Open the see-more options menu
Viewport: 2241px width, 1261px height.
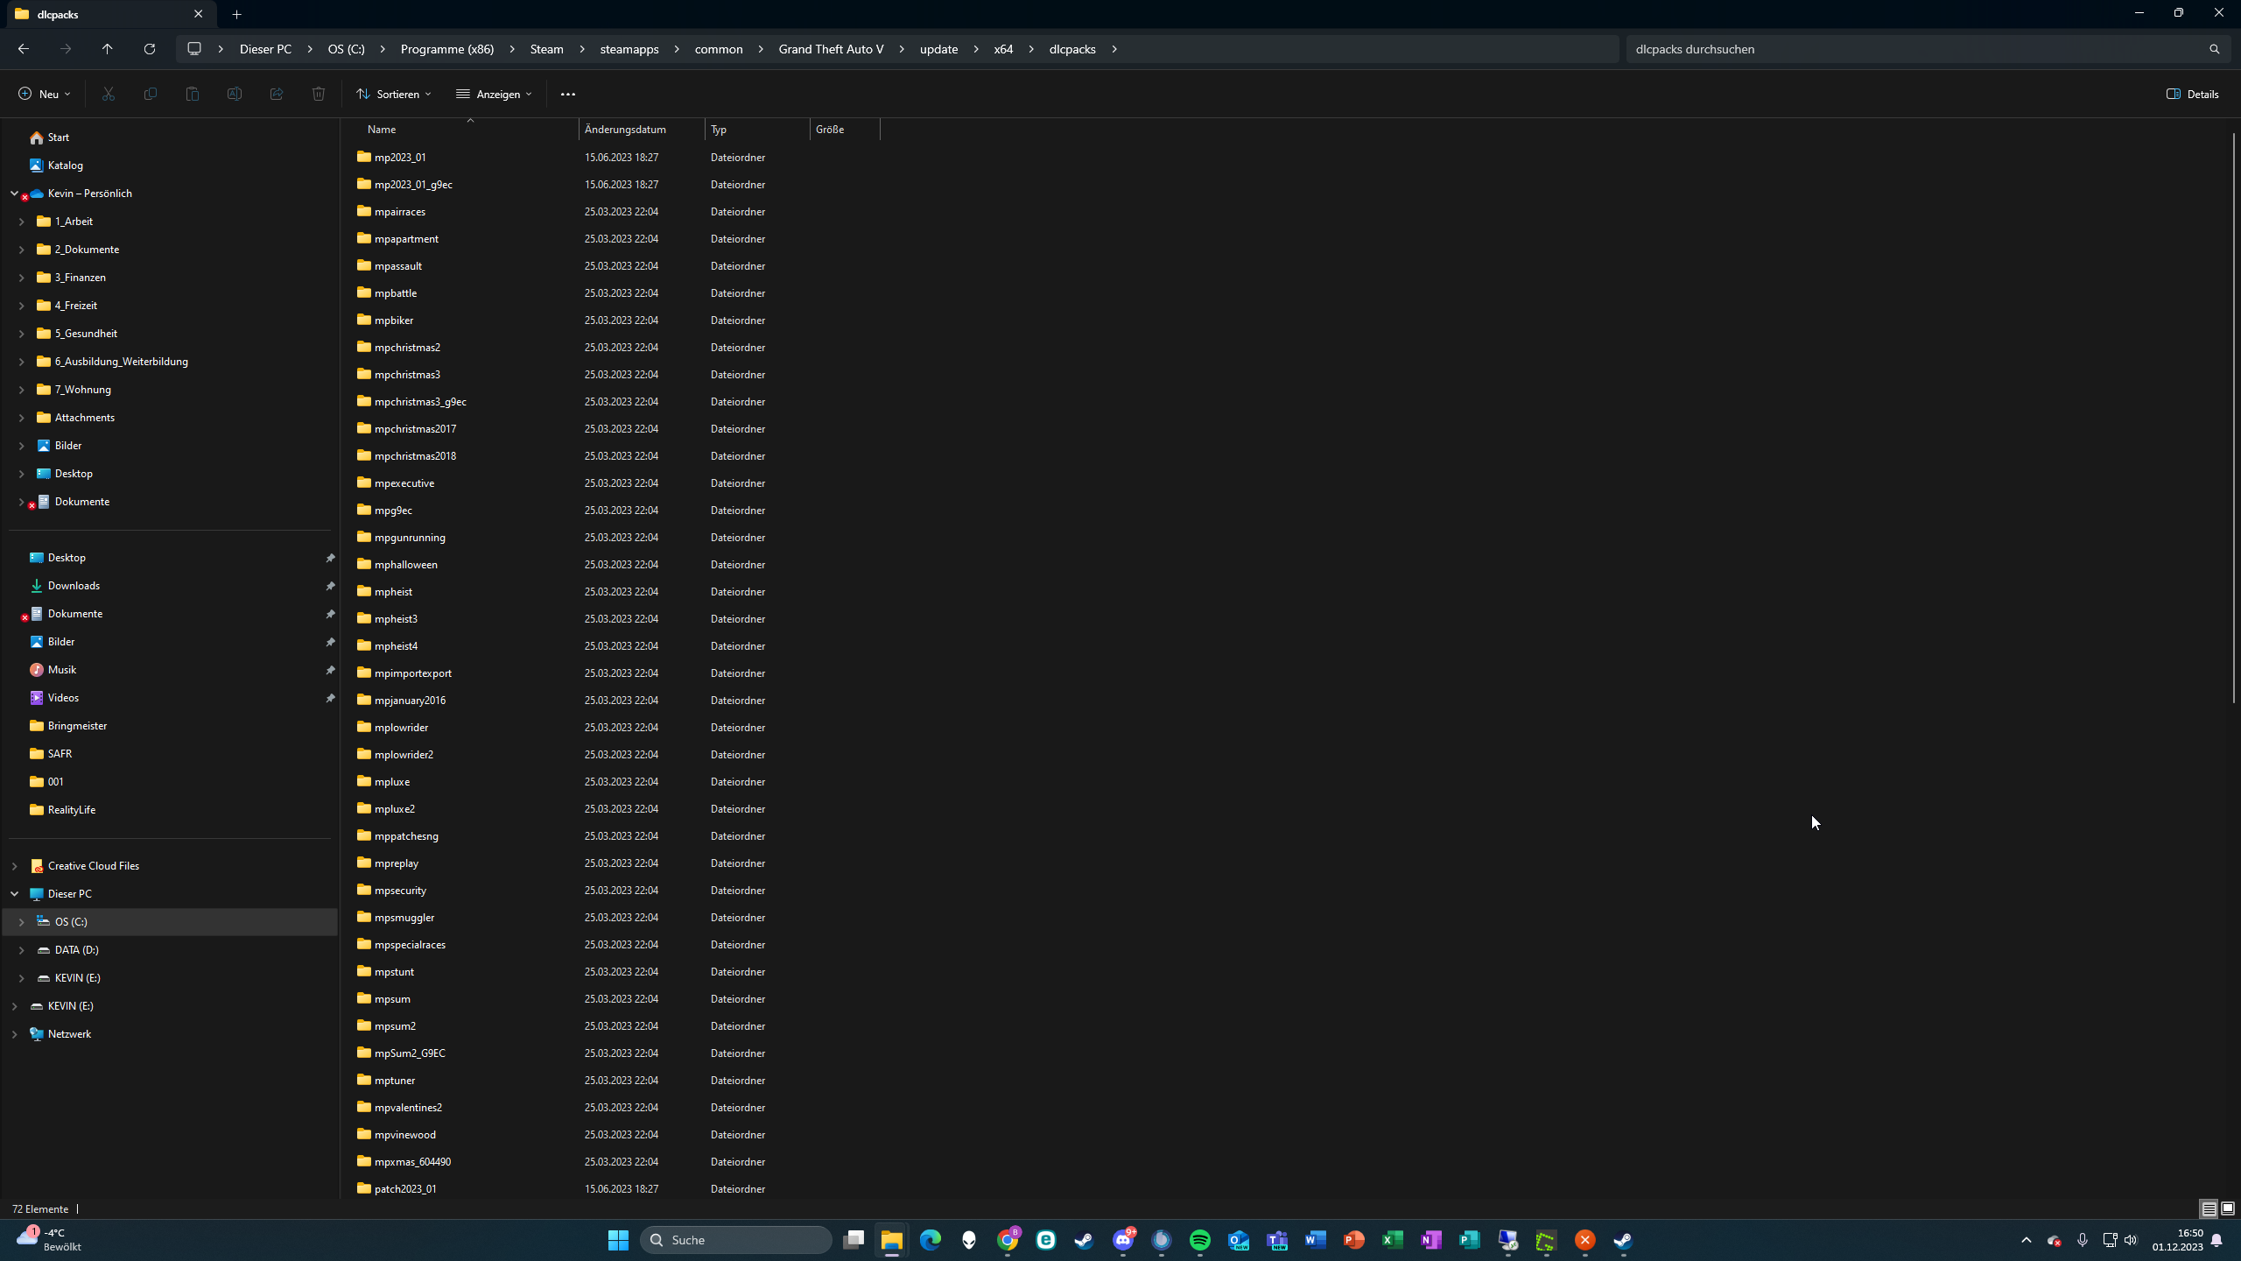point(567,94)
